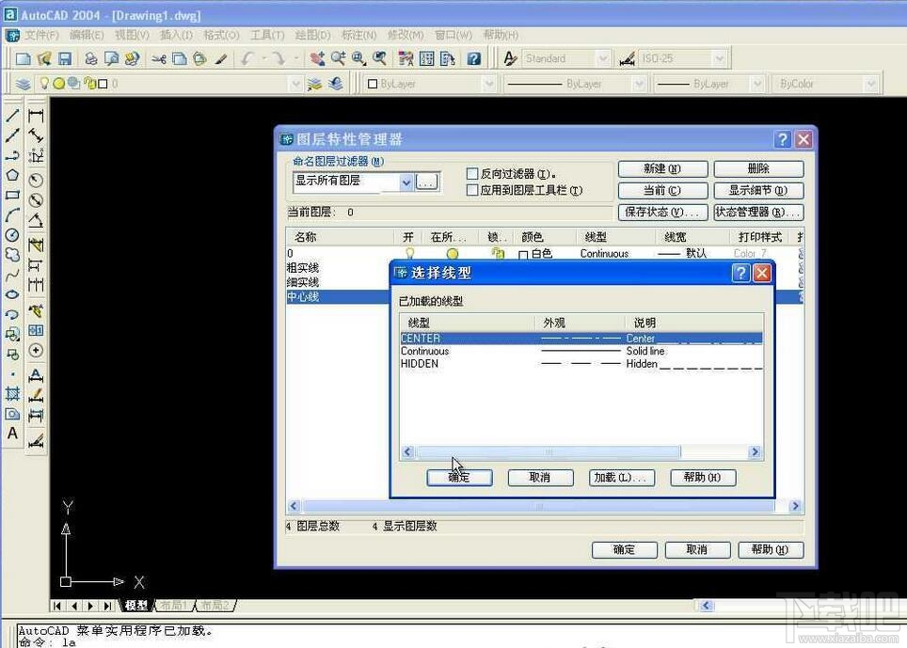Switch to the 布局1 tab

click(x=173, y=605)
